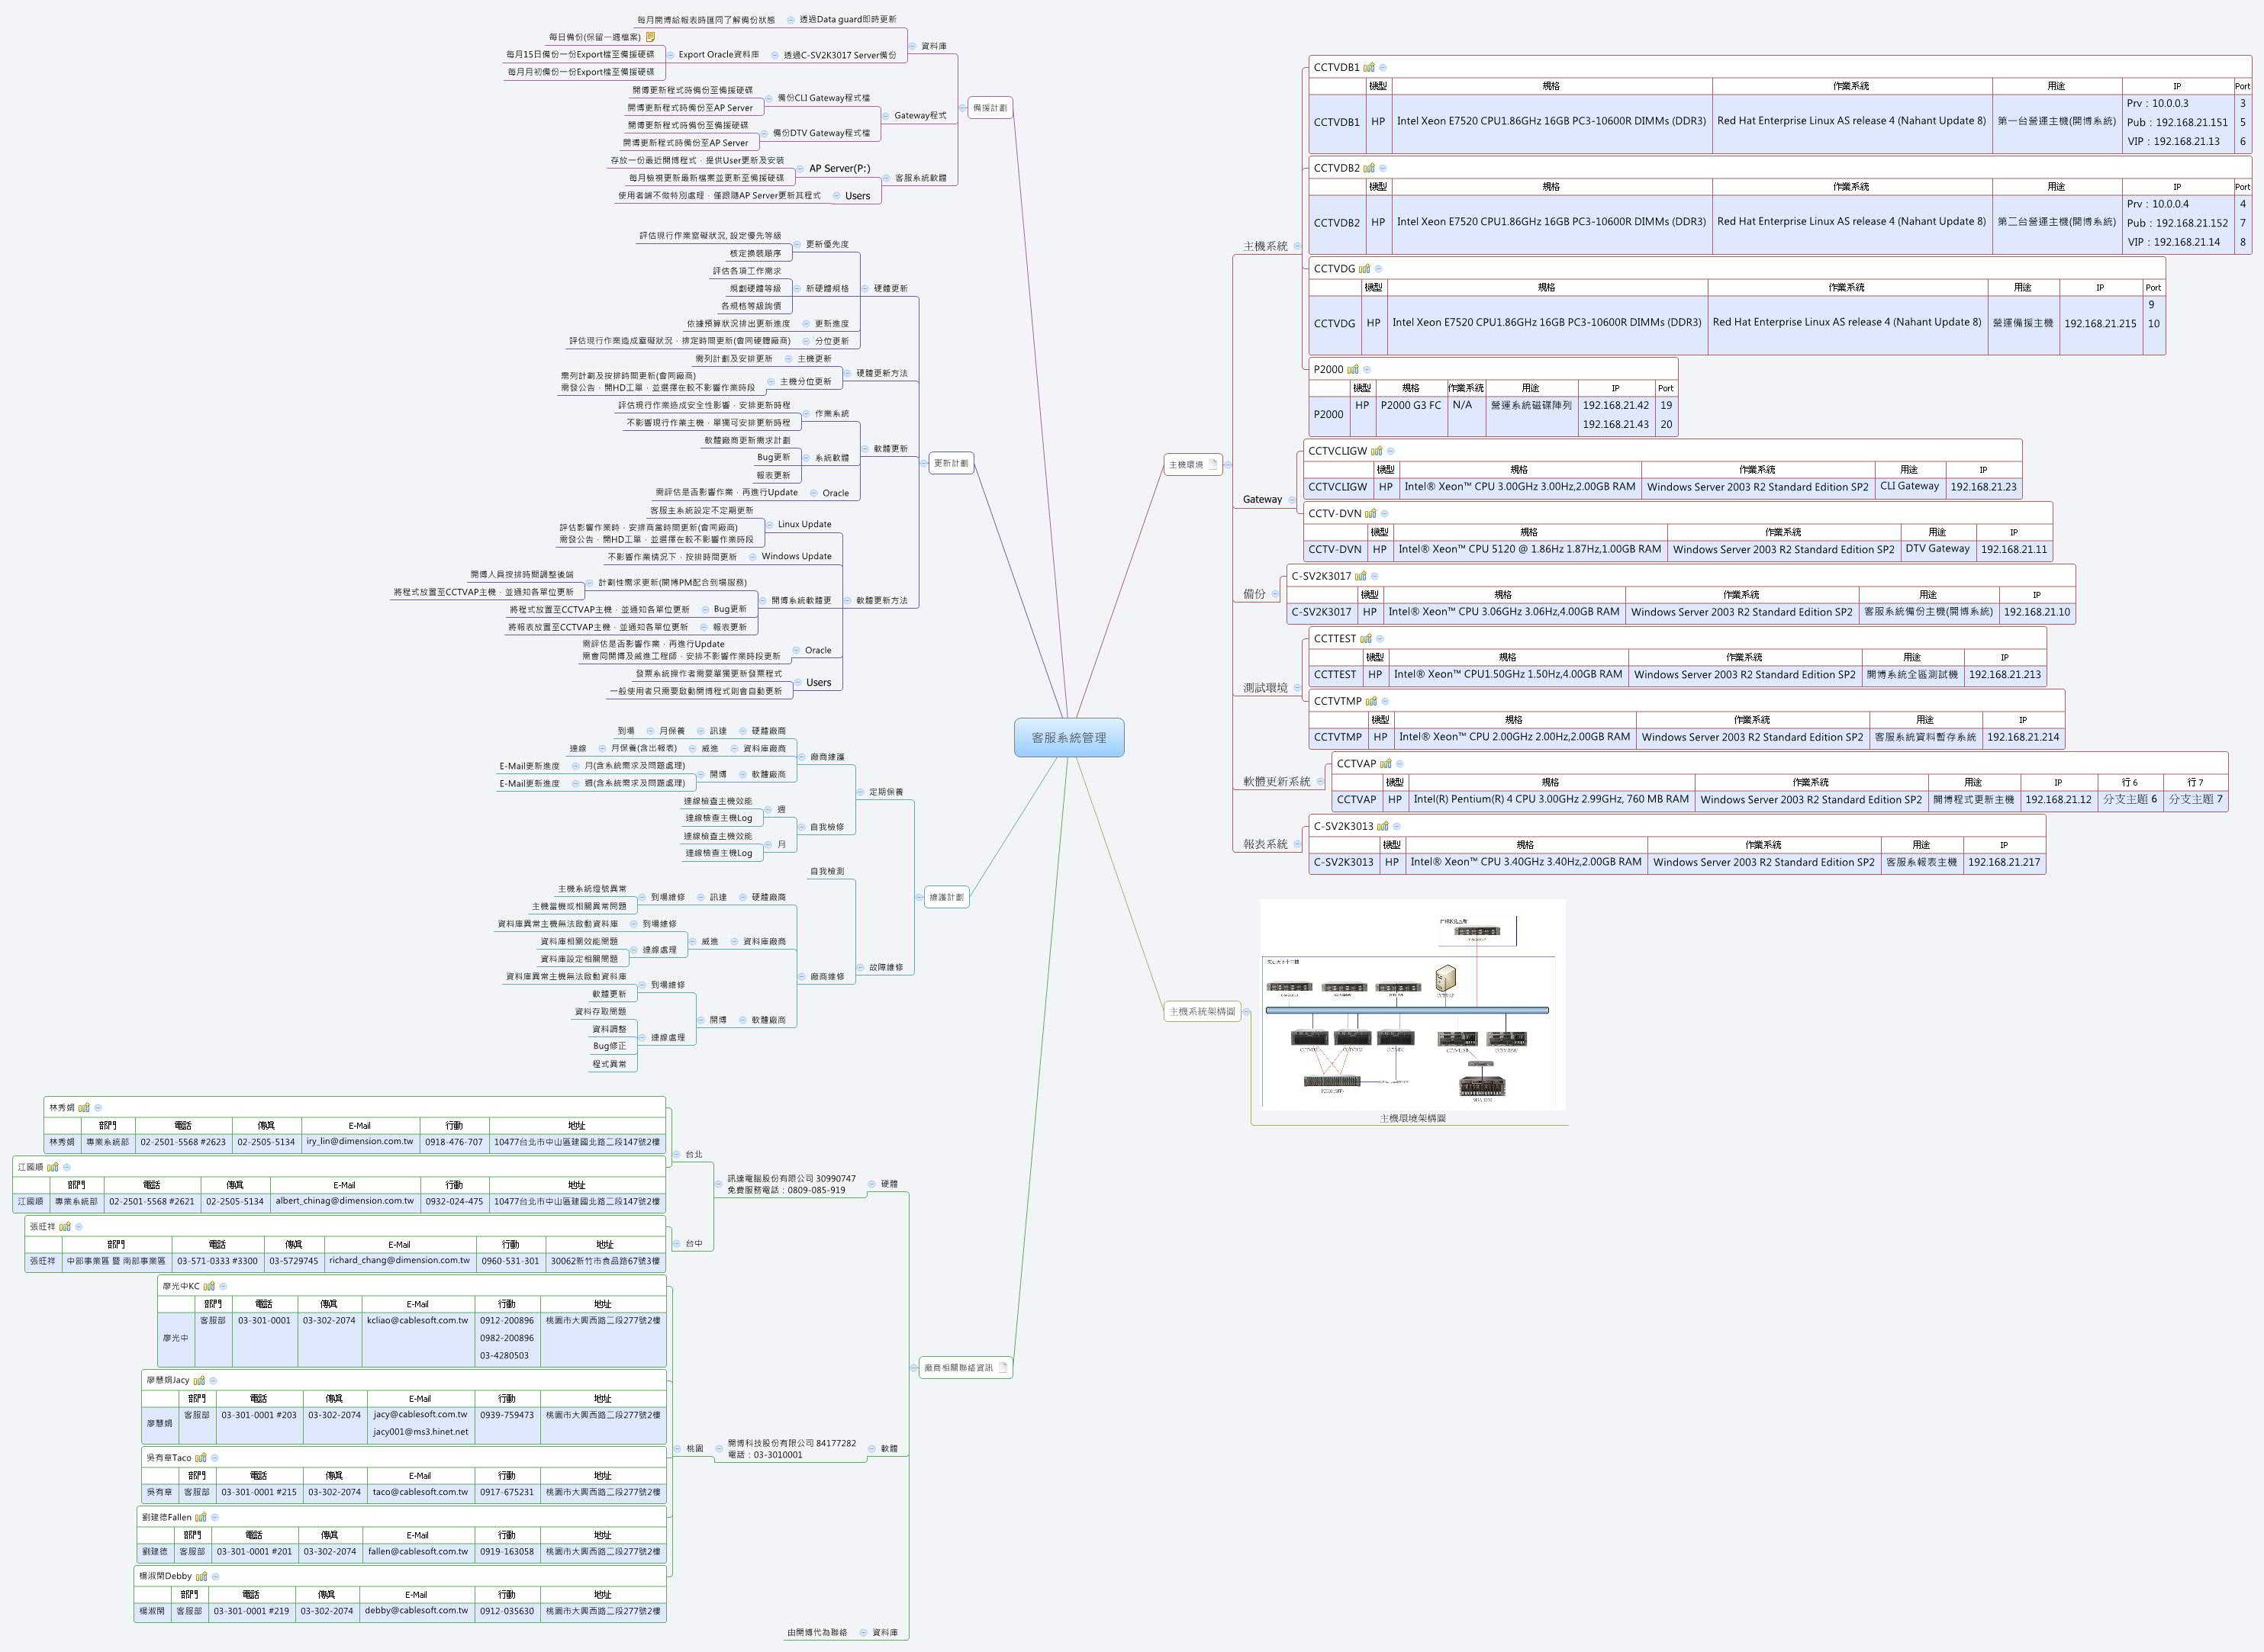
Task: Open the spreadsheet icon on P2000 node
Action: pyautogui.click(x=1354, y=370)
